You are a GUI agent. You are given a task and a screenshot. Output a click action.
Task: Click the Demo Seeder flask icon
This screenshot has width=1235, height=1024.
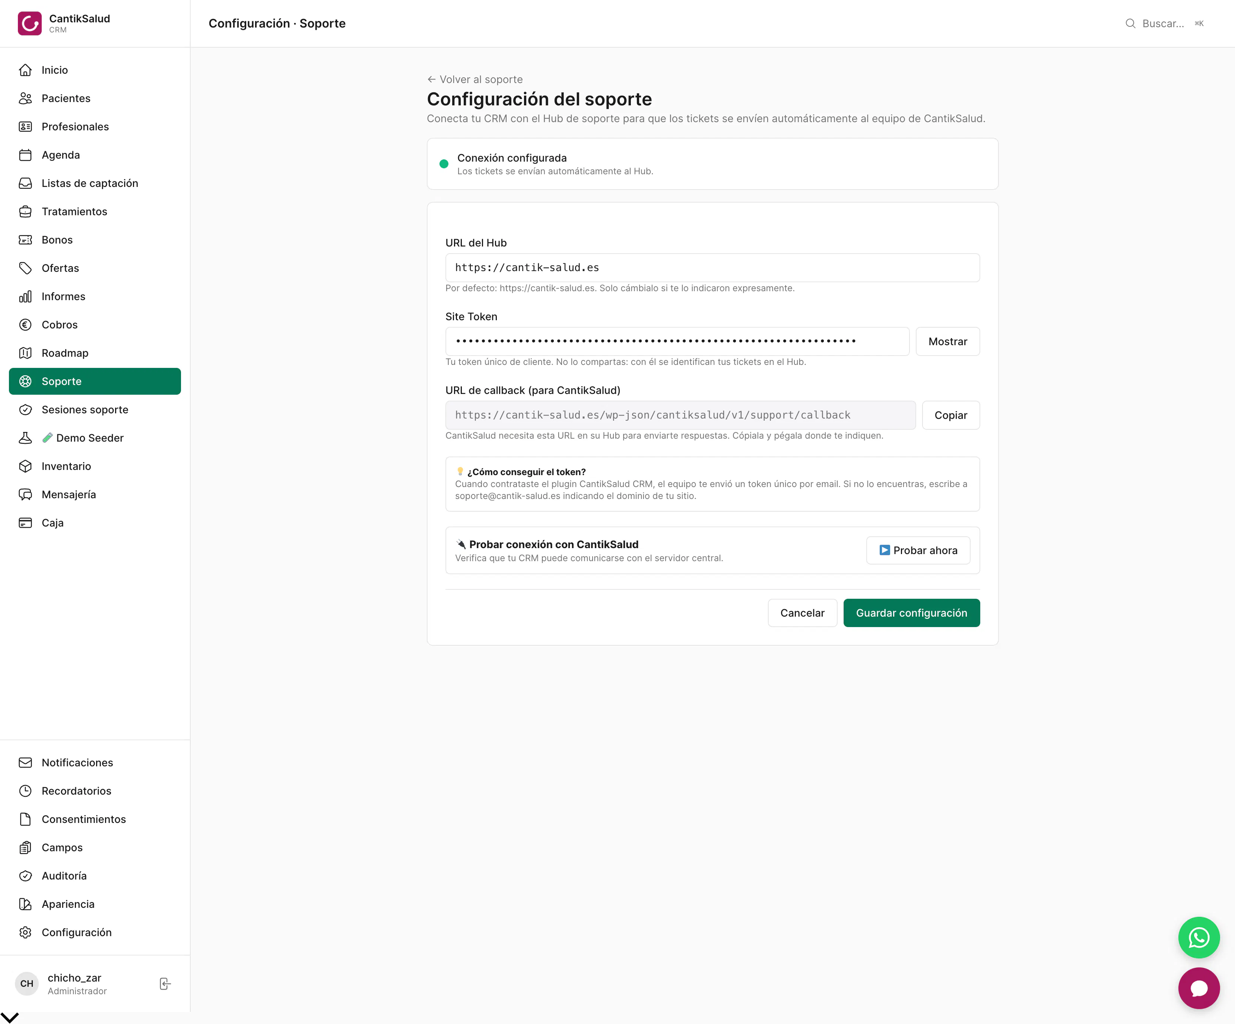point(25,438)
